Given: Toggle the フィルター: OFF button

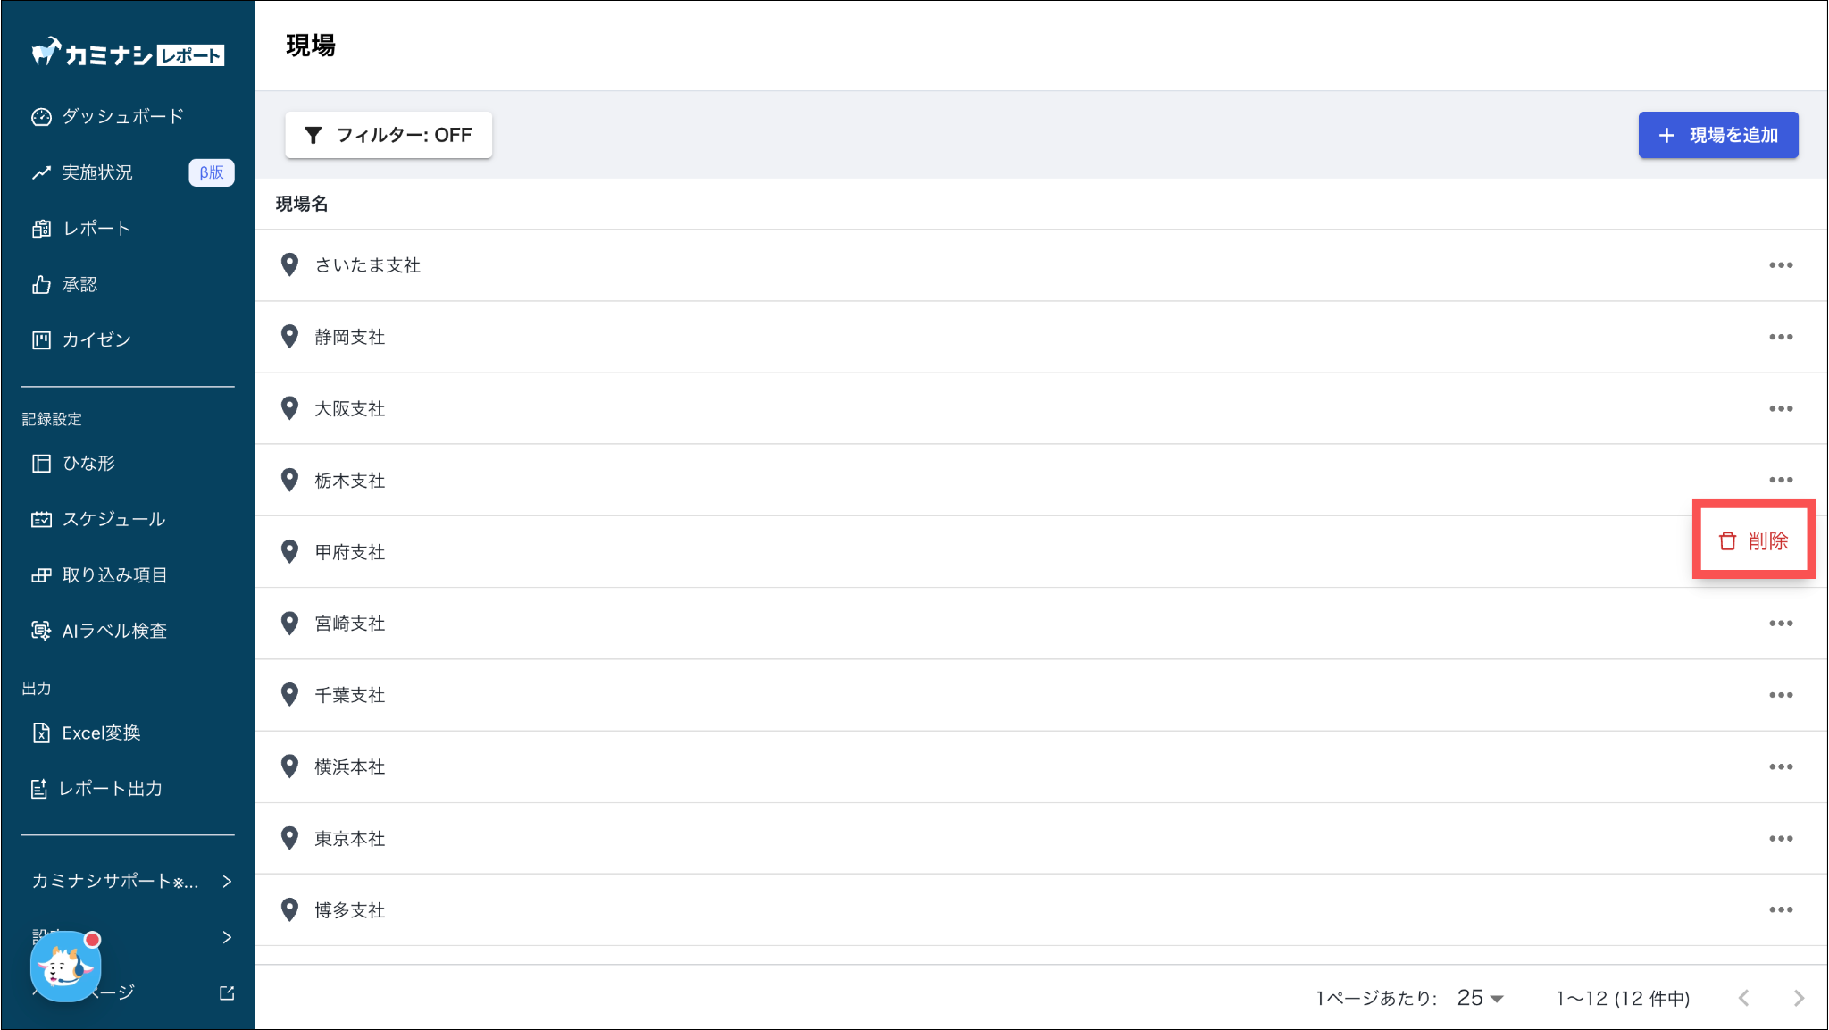Looking at the screenshot, I should [388, 135].
